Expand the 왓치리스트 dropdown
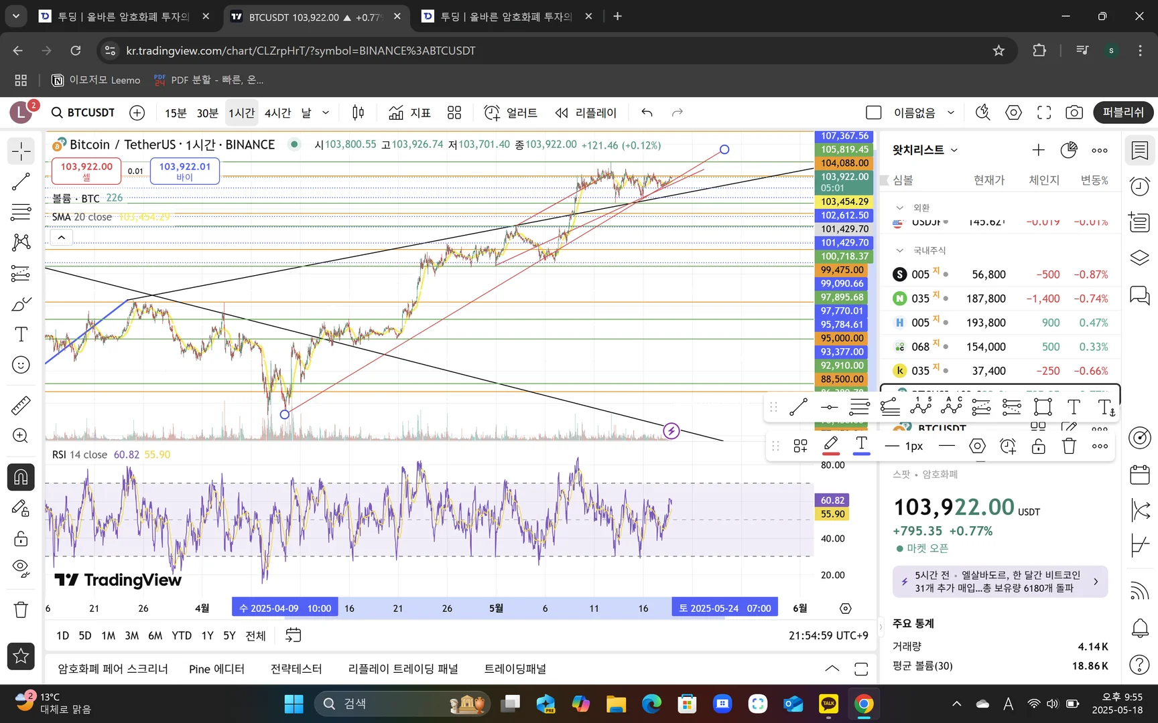 click(925, 150)
